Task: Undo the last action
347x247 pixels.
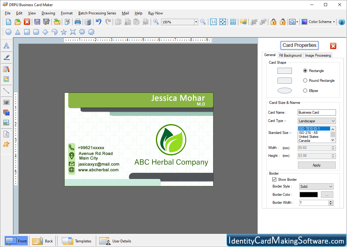Action: click(99, 22)
